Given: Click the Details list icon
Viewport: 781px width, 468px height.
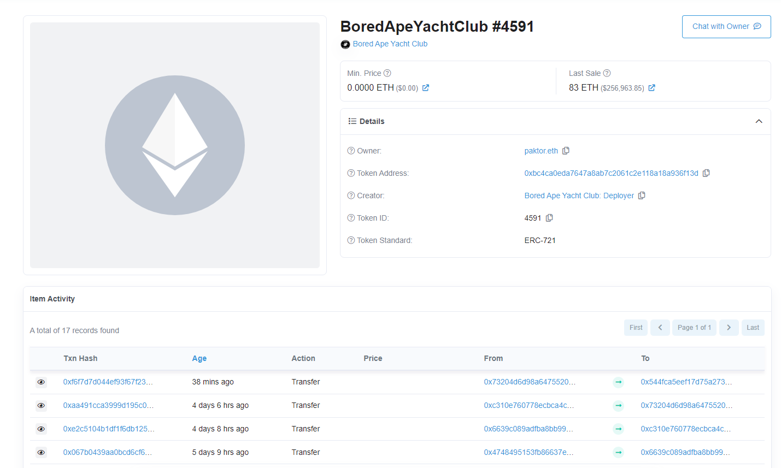Looking at the screenshot, I should [353, 121].
